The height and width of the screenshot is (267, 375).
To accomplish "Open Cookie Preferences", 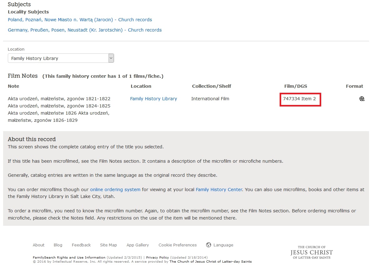I will tap(177, 245).
